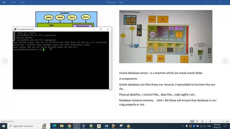Click the terminal window vertical scrollbar
Image resolution: width=230 pixels, height=129 pixels.
110,60
